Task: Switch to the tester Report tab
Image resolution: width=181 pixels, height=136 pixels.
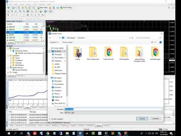Action: [34, 107]
